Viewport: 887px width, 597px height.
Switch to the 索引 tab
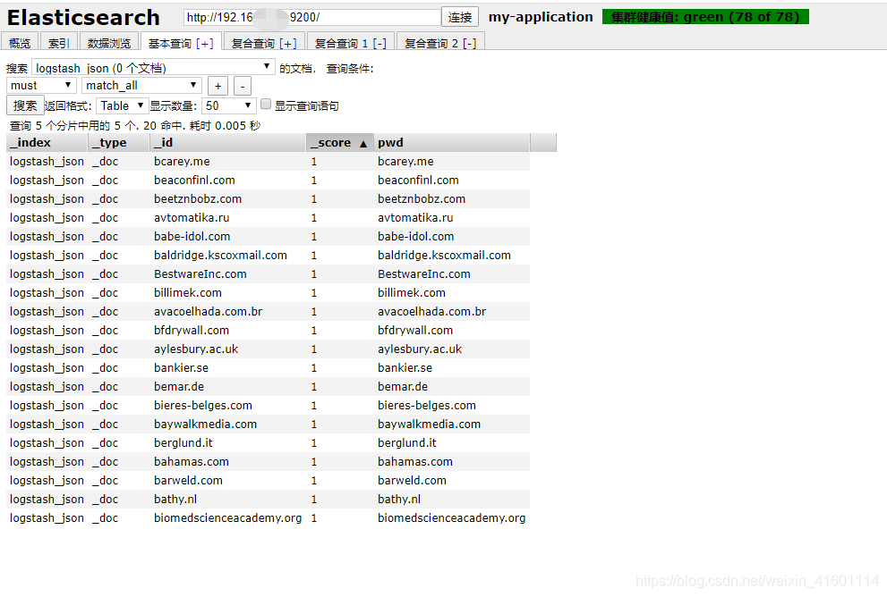tap(59, 43)
